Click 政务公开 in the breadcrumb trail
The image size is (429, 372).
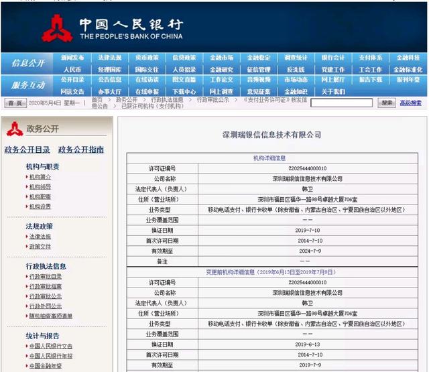point(127,100)
